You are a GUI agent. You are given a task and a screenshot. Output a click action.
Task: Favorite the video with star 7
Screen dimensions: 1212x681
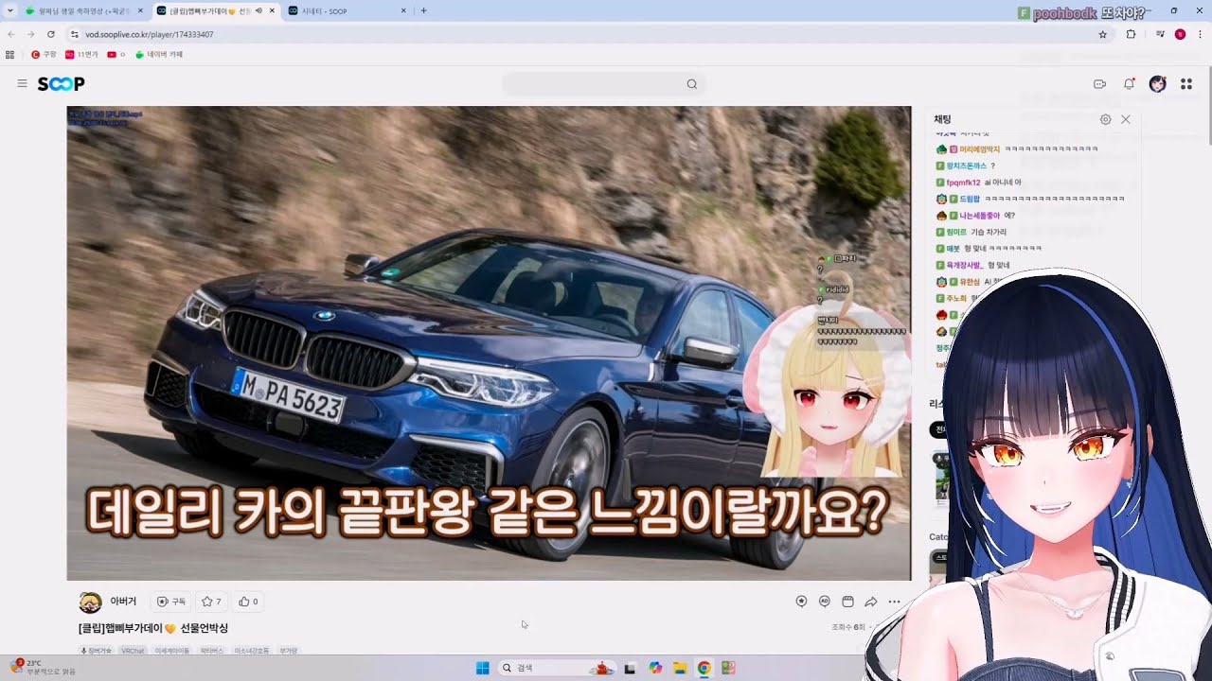pyautogui.click(x=211, y=602)
